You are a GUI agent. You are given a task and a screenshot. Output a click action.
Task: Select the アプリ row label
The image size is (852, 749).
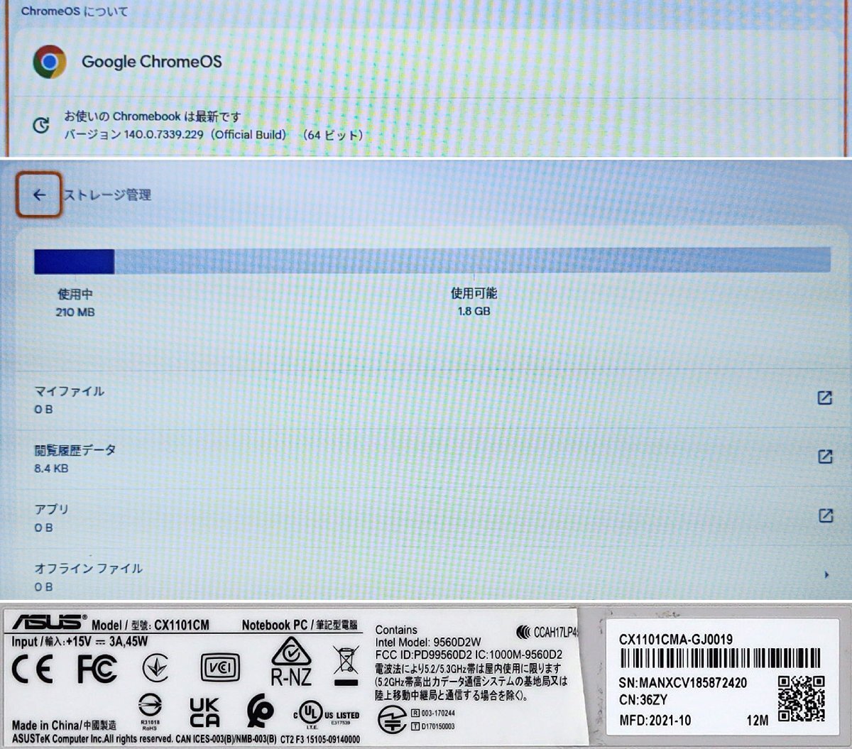coord(52,509)
